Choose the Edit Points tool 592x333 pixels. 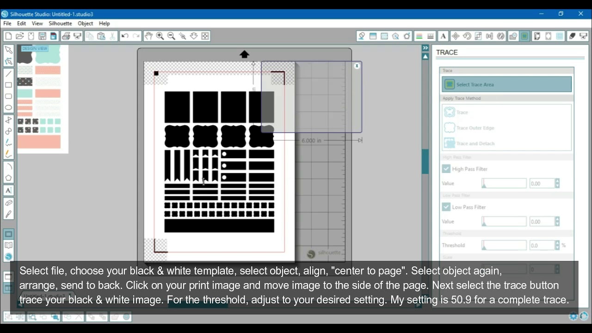pos(8,61)
